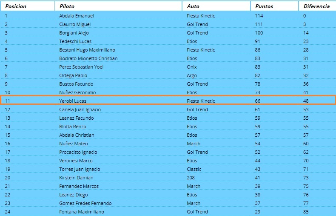Screen dimensions: 336x216
Task: Click the Onix car cell
Action: (x=191, y=67)
